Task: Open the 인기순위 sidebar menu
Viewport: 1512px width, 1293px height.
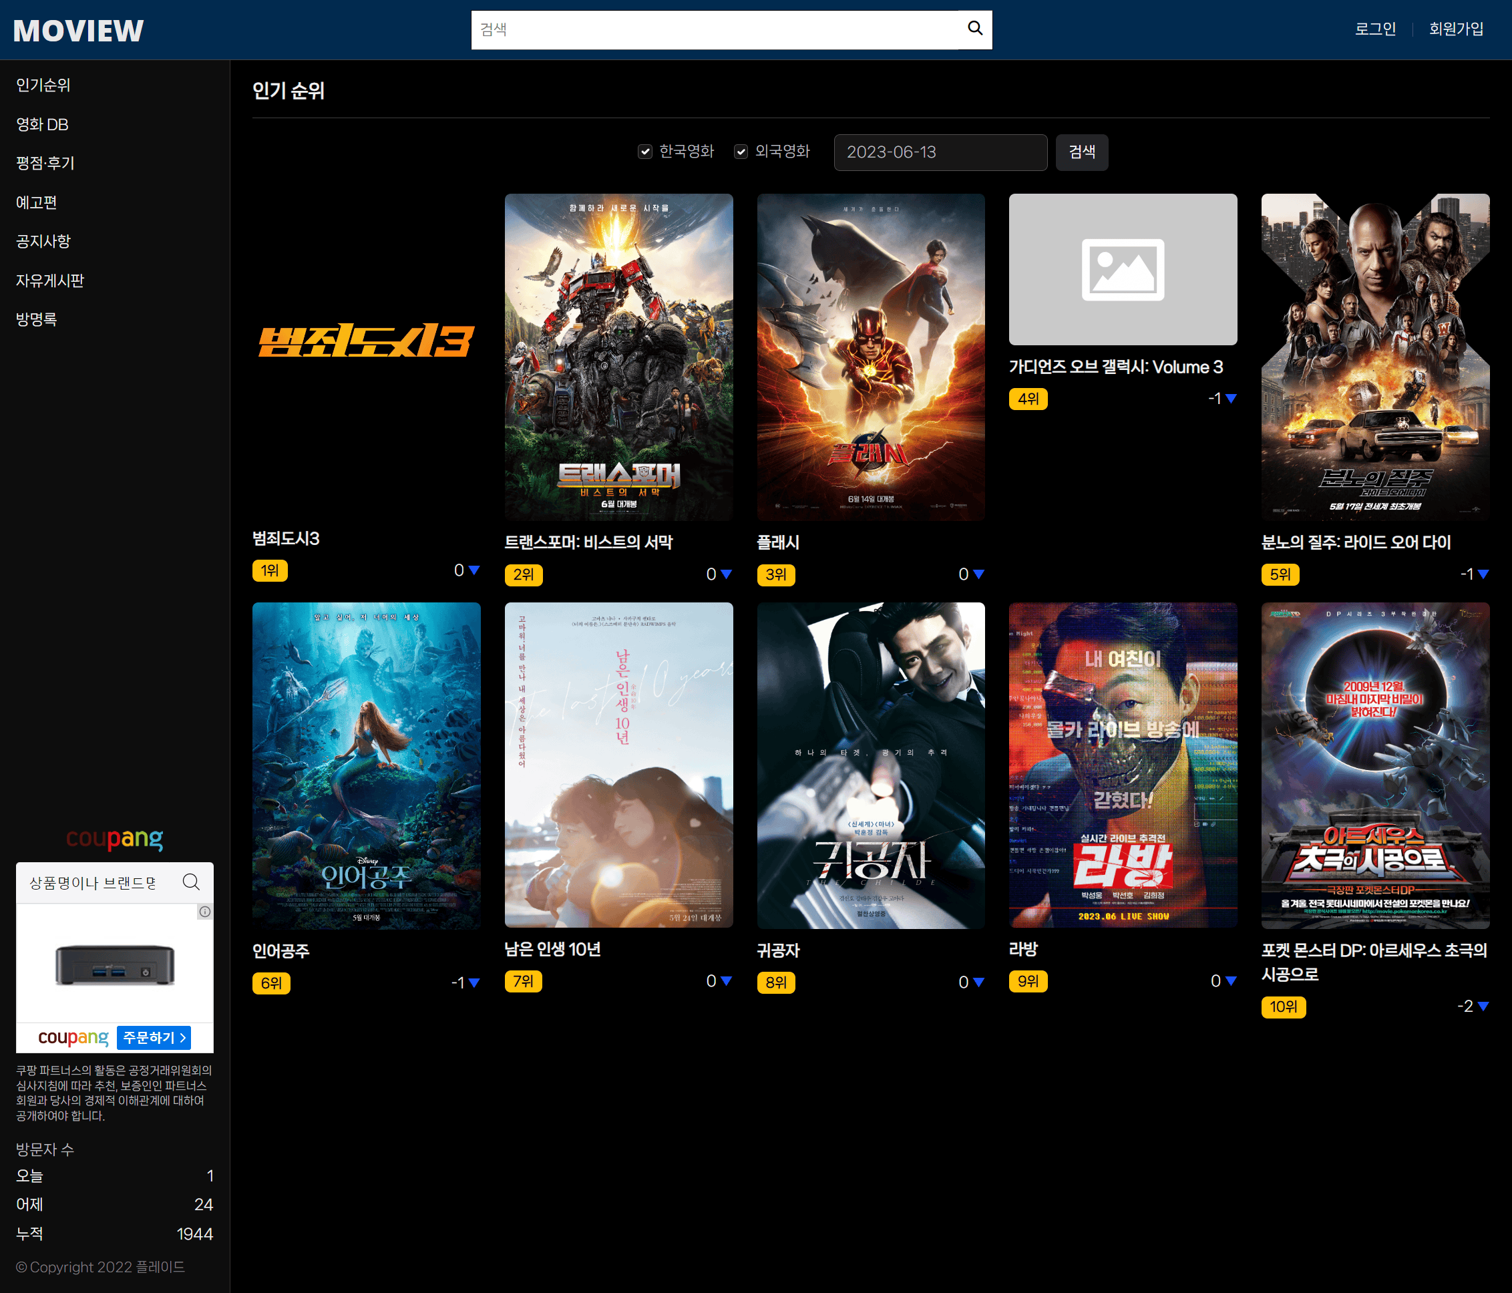Action: [x=43, y=85]
